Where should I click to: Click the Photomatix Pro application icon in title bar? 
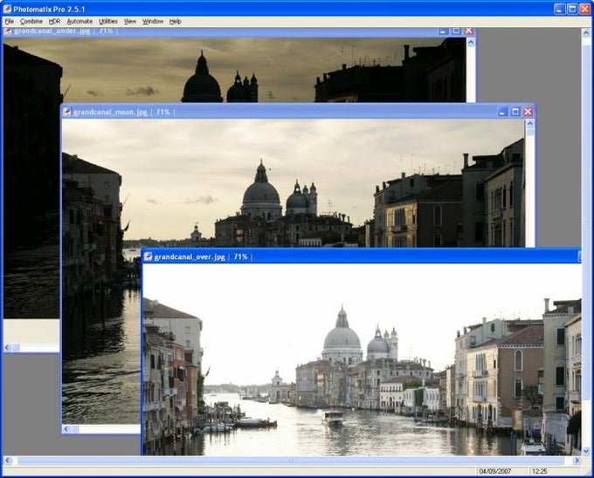9,8
